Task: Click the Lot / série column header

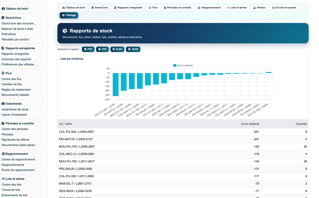Action: pyautogui.click(x=65, y=124)
